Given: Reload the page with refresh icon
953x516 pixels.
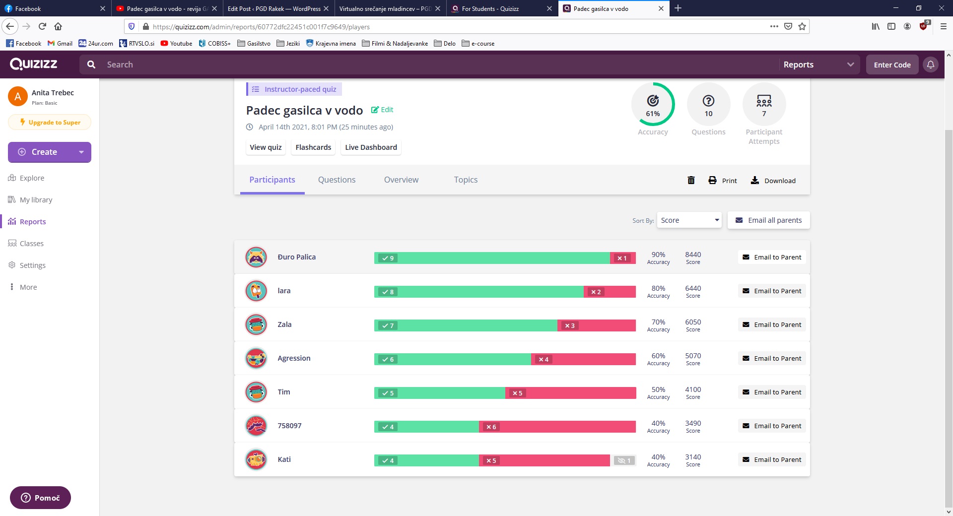Looking at the screenshot, I should click(42, 27).
